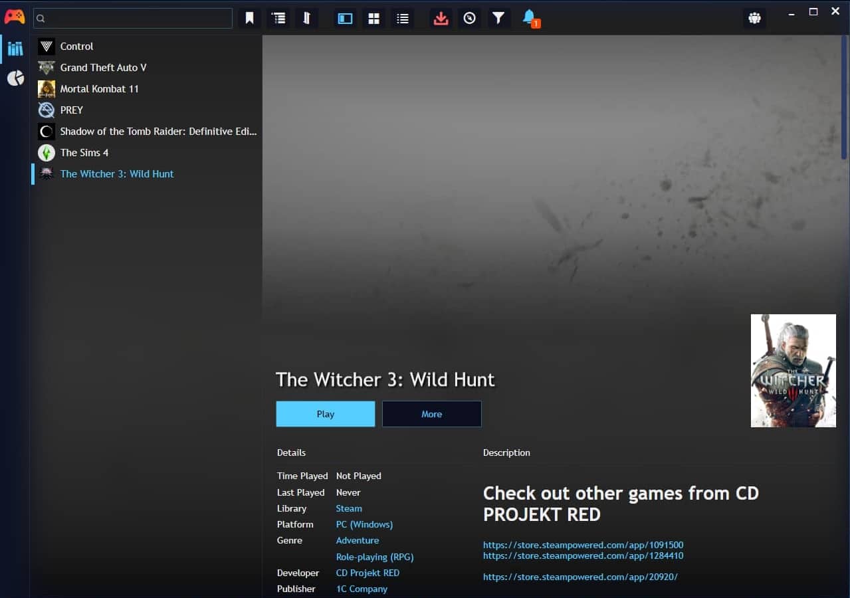Image resolution: width=850 pixels, height=598 pixels.
Task: Maximize the Playnite window
Action: [x=813, y=12]
